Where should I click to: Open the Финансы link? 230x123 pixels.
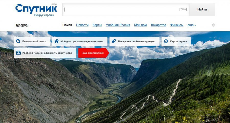point(177,25)
